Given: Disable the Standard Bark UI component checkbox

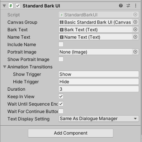Looking at the screenshot, I should [18, 6].
